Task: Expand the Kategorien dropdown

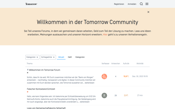Action: click(x=32, y=57)
